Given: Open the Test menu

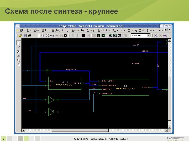Looking at the screenshot, I should pos(141,30).
